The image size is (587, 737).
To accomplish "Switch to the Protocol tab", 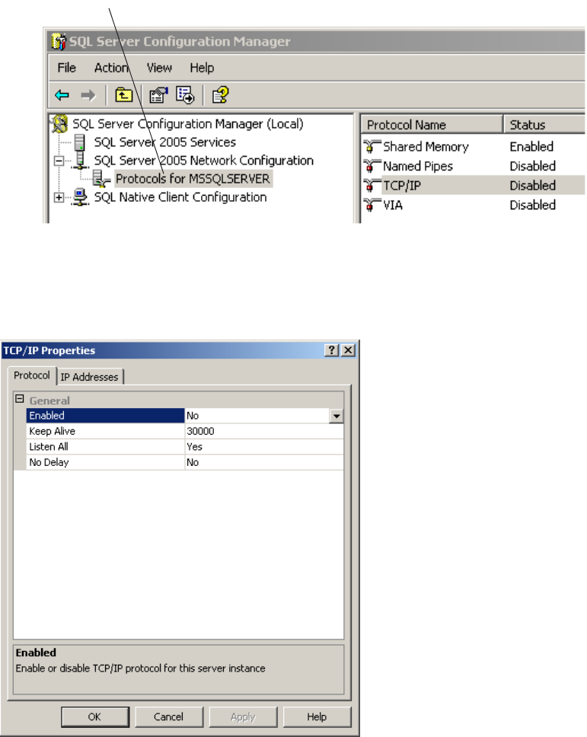I will click(x=31, y=375).
